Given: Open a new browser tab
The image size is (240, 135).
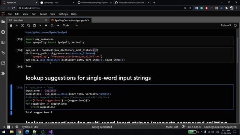Looking at the screenshot, I should coord(154,3).
